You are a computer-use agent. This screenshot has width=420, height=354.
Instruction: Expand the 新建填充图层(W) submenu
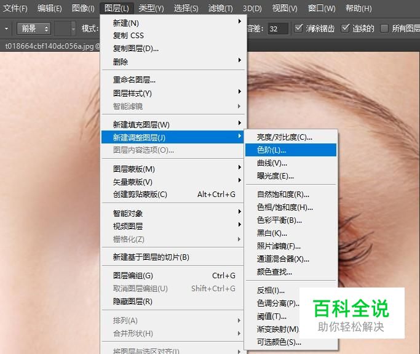173,124
